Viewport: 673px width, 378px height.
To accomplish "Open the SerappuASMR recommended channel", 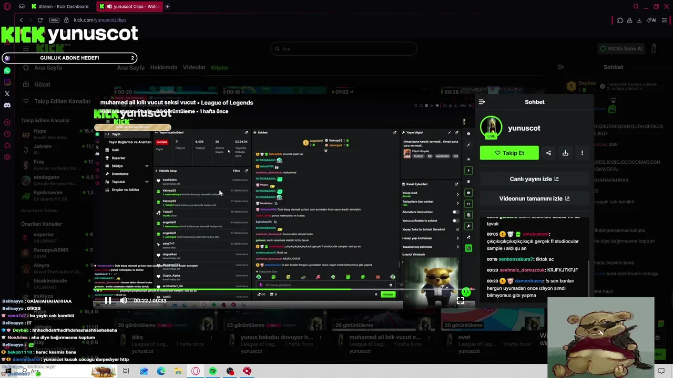I will point(57,253).
